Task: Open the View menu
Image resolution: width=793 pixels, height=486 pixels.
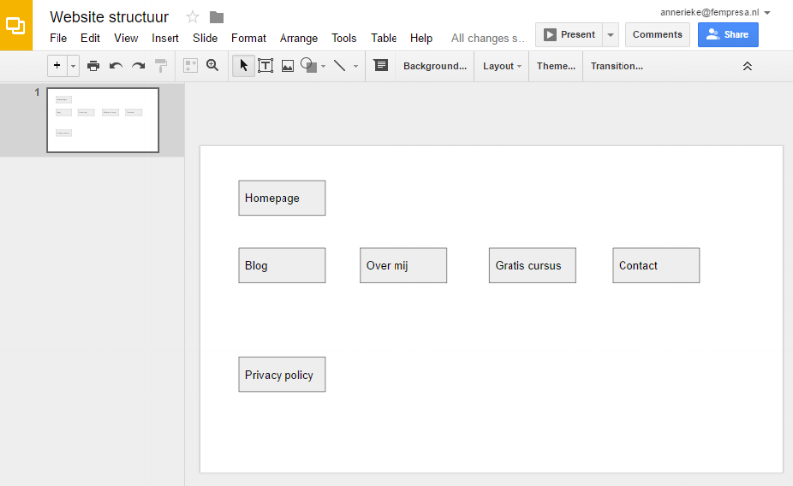Action: coord(126,38)
